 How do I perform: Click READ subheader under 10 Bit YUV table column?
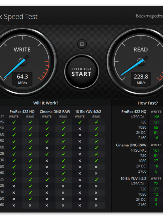point(96,116)
